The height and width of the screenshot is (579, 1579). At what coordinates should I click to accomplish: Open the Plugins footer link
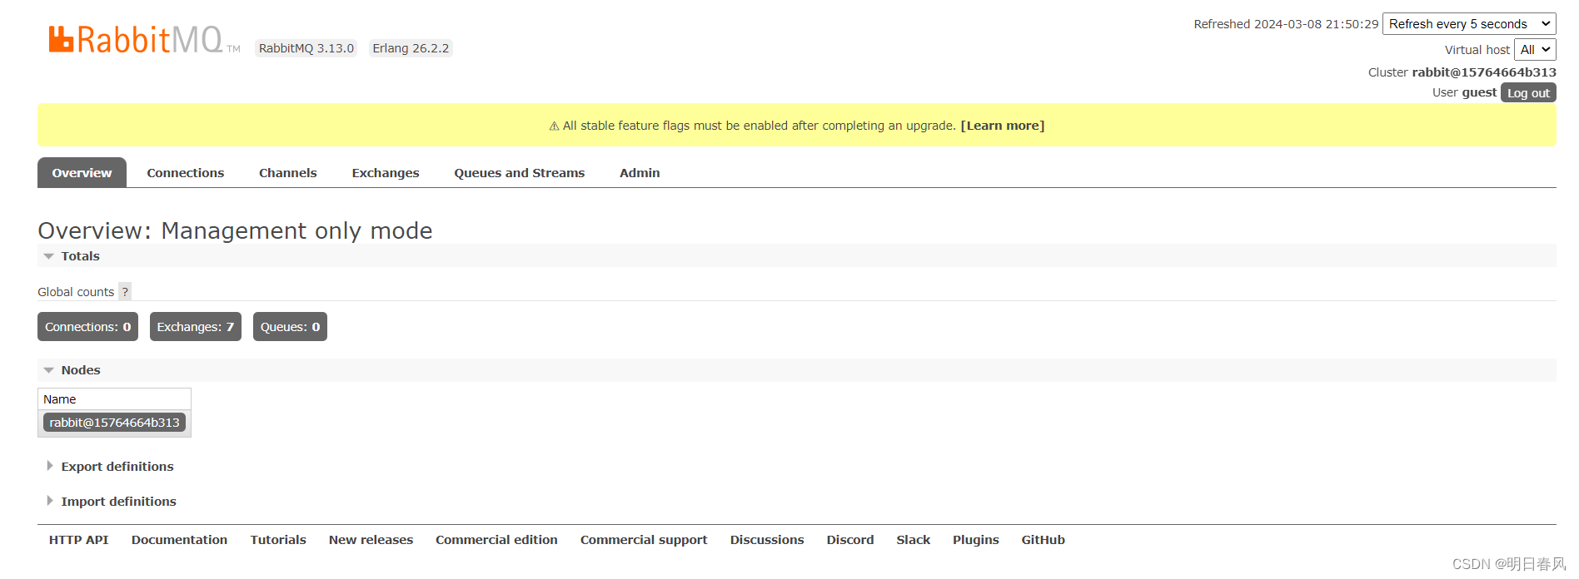[976, 540]
